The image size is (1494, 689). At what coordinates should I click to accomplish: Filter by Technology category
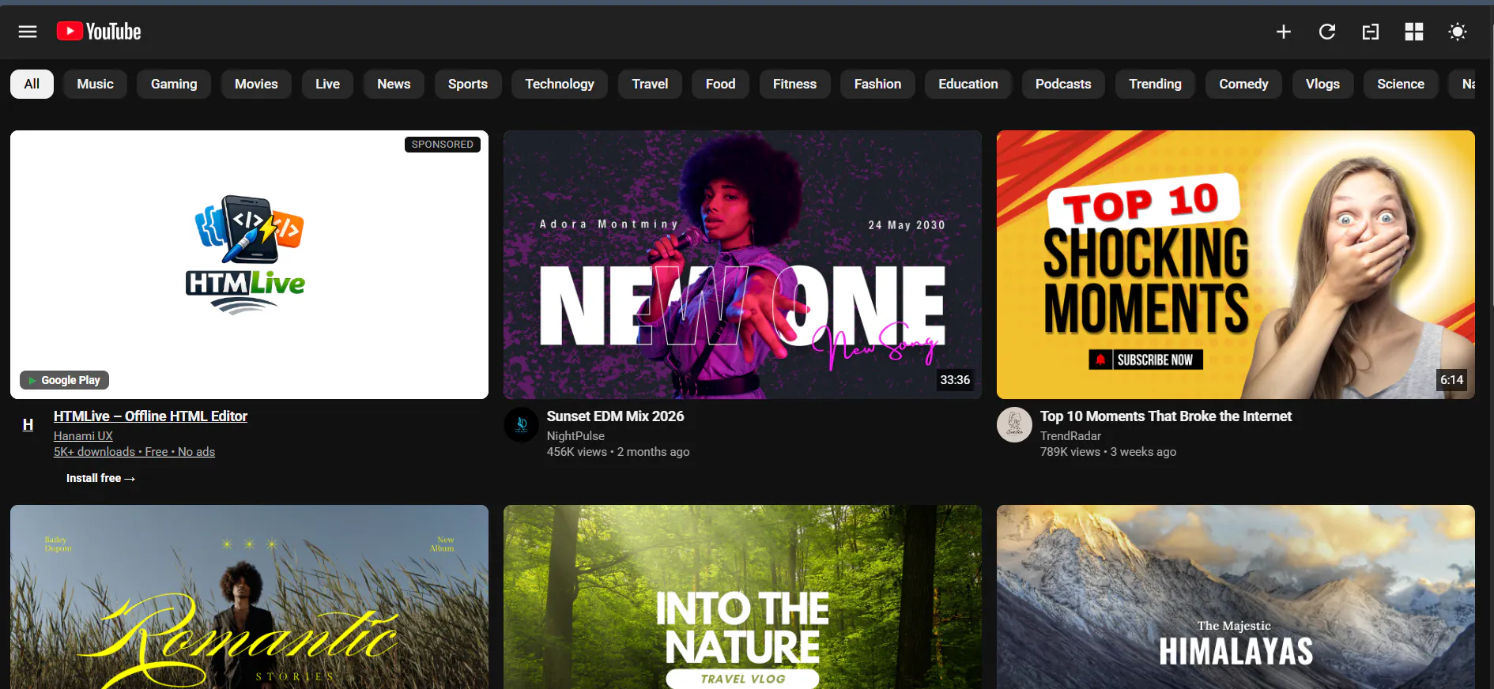point(560,84)
